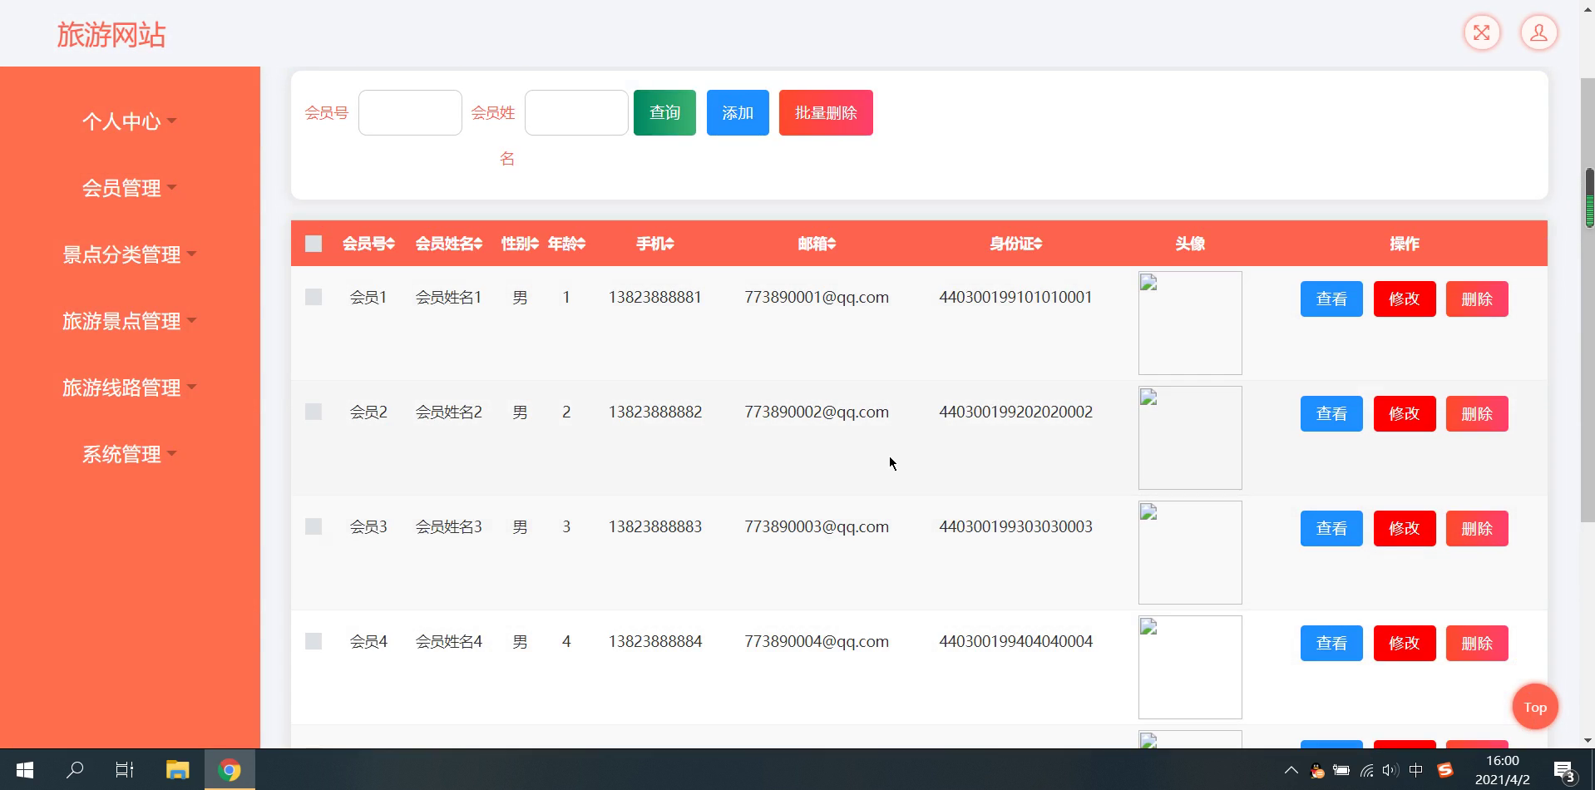Sort by 年龄 column arrows
The width and height of the screenshot is (1595, 790).
click(580, 244)
